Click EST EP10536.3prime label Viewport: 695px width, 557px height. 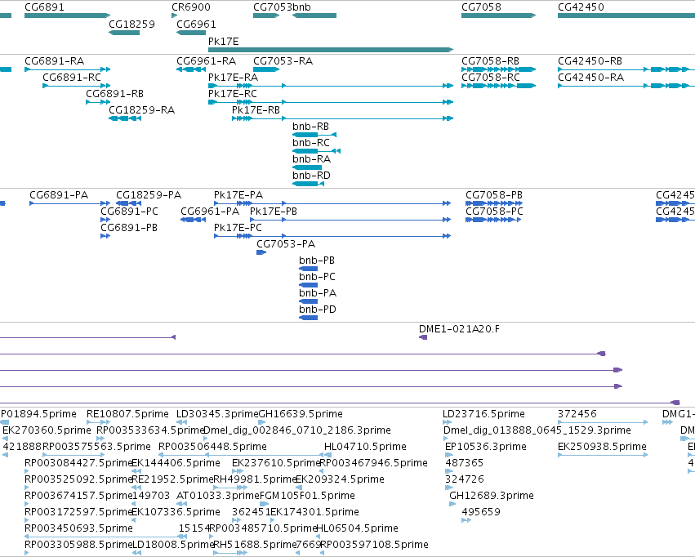click(x=486, y=447)
